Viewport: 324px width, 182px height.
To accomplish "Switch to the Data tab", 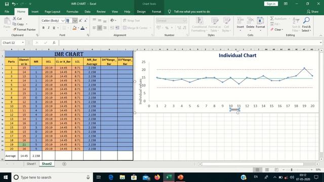I will (x=88, y=12).
